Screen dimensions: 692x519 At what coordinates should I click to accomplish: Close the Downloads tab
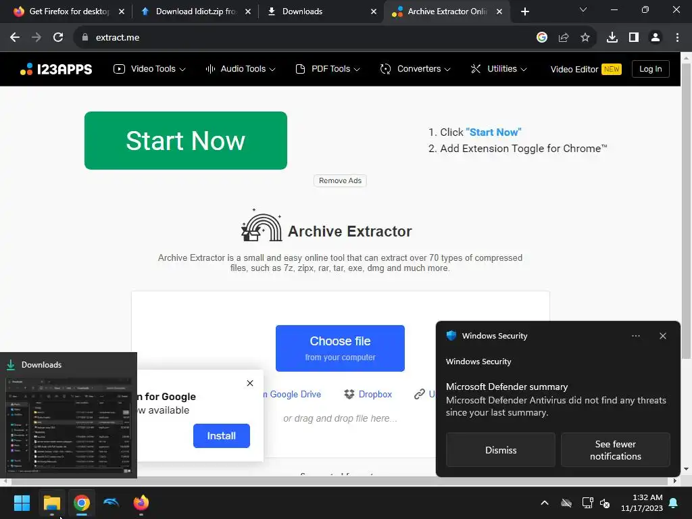point(374,11)
